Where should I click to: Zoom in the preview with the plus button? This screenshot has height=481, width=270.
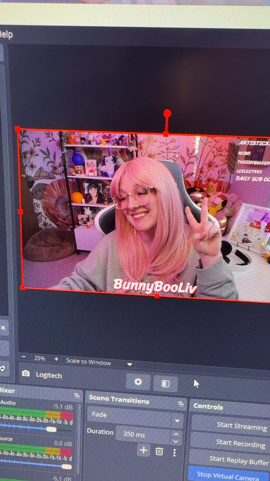(x=56, y=360)
